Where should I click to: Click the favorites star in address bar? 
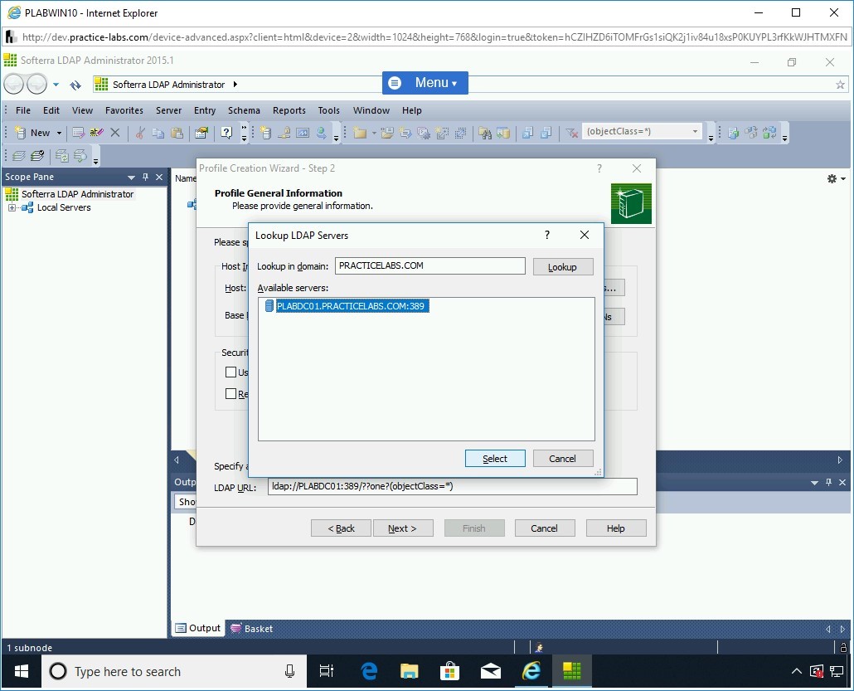pyautogui.click(x=840, y=85)
